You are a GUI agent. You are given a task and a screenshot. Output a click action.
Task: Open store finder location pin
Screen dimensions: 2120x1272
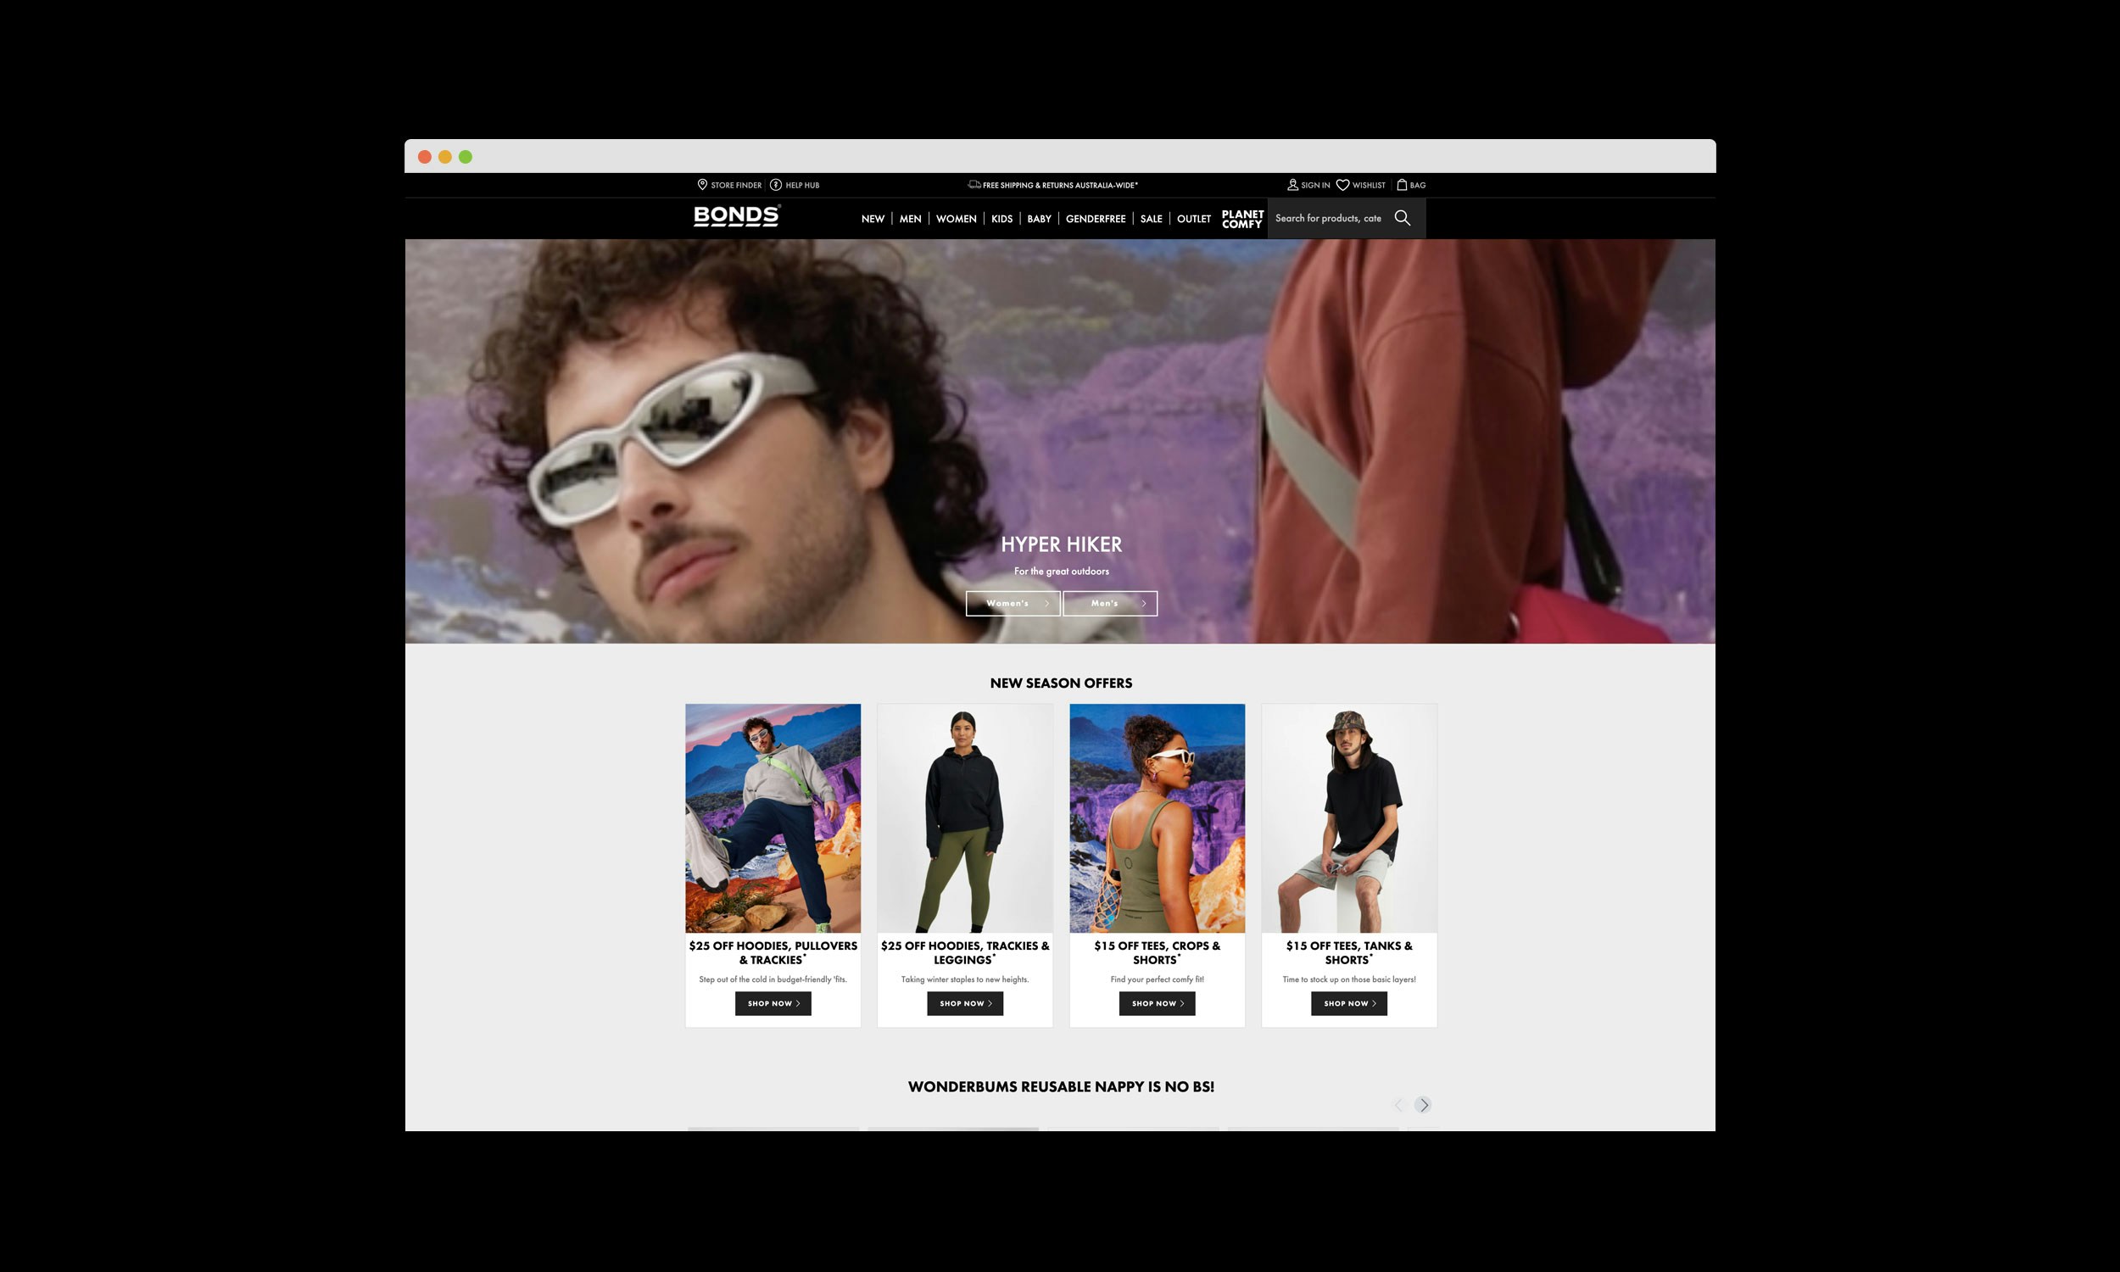click(x=702, y=184)
